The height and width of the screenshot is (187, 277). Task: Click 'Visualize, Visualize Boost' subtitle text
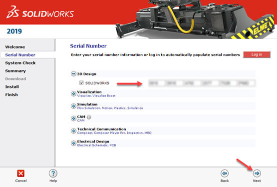[96, 95]
